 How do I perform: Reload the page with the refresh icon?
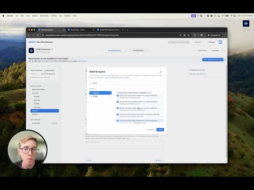click(38, 35)
